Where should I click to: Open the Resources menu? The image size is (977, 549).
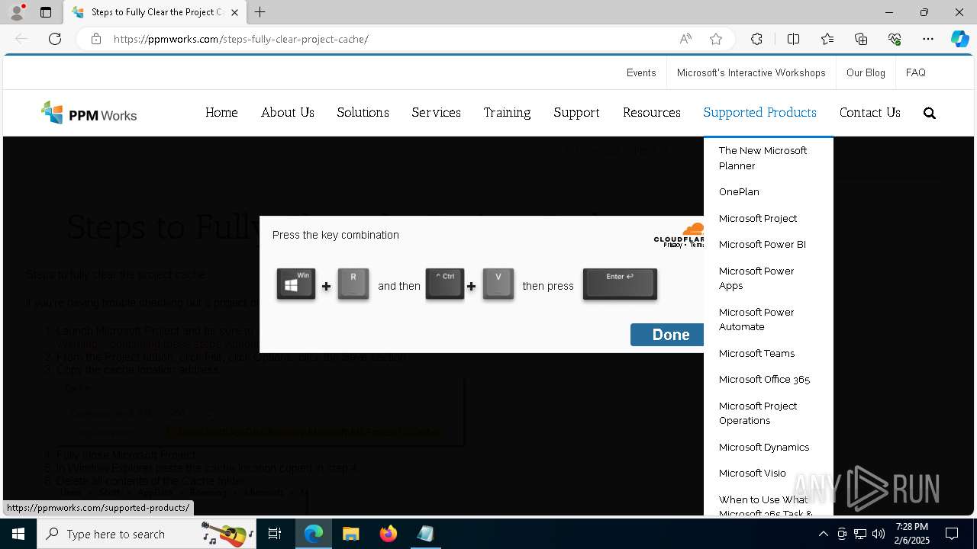651,113
